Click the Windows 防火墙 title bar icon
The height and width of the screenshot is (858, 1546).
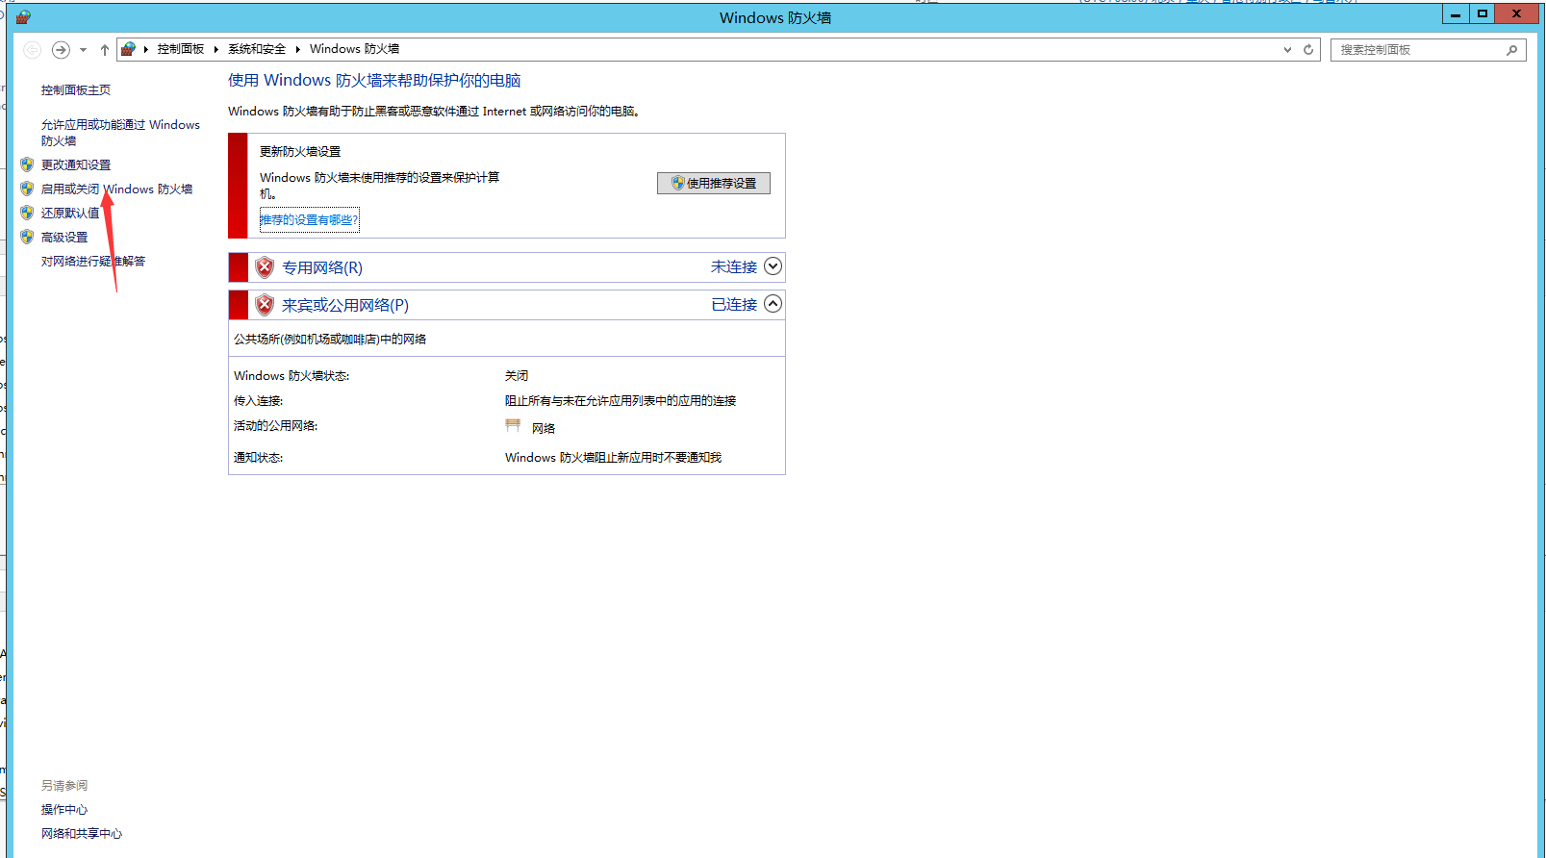coord(23,17)
